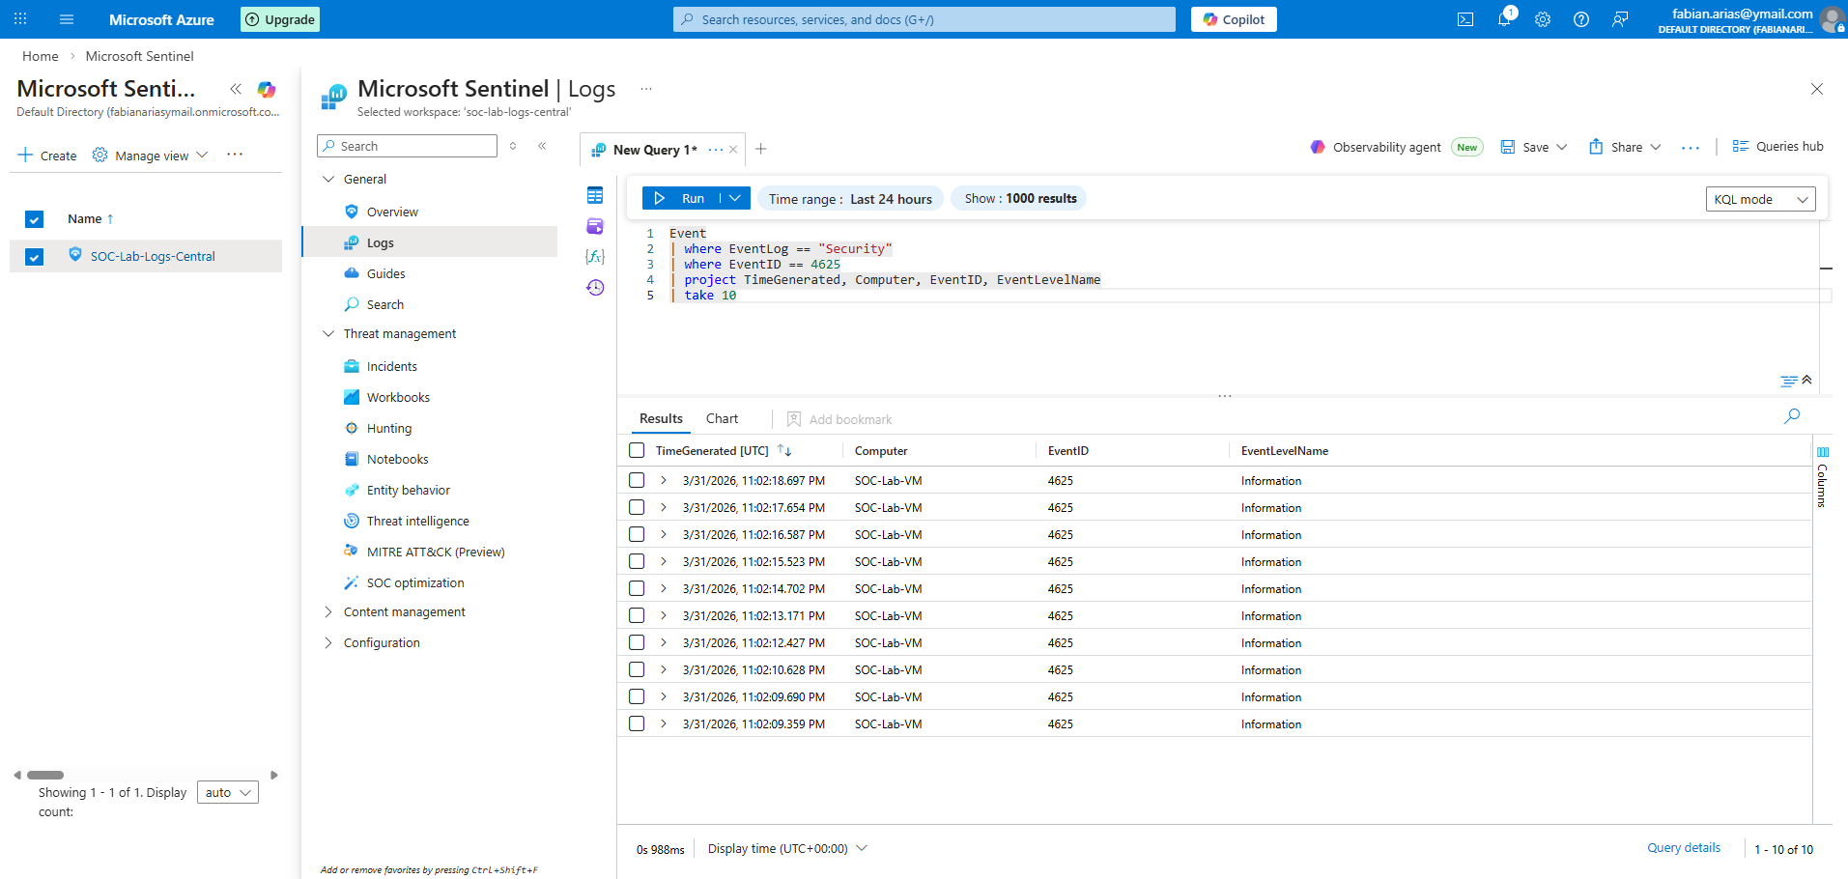This screenshot has width=1848, height=879.
Task: Open the Columns side panel
Action: 1822,475
